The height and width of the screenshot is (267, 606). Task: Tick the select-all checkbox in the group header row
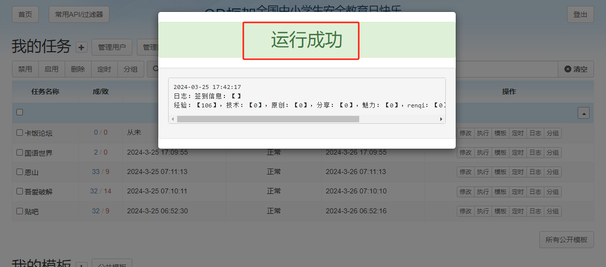20,112
